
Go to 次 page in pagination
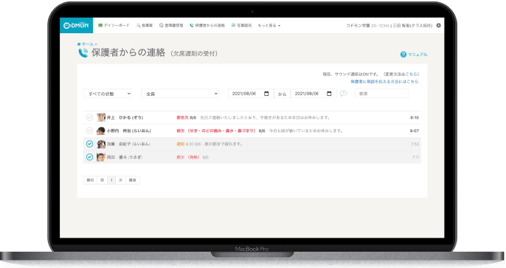tap(120, 180)
